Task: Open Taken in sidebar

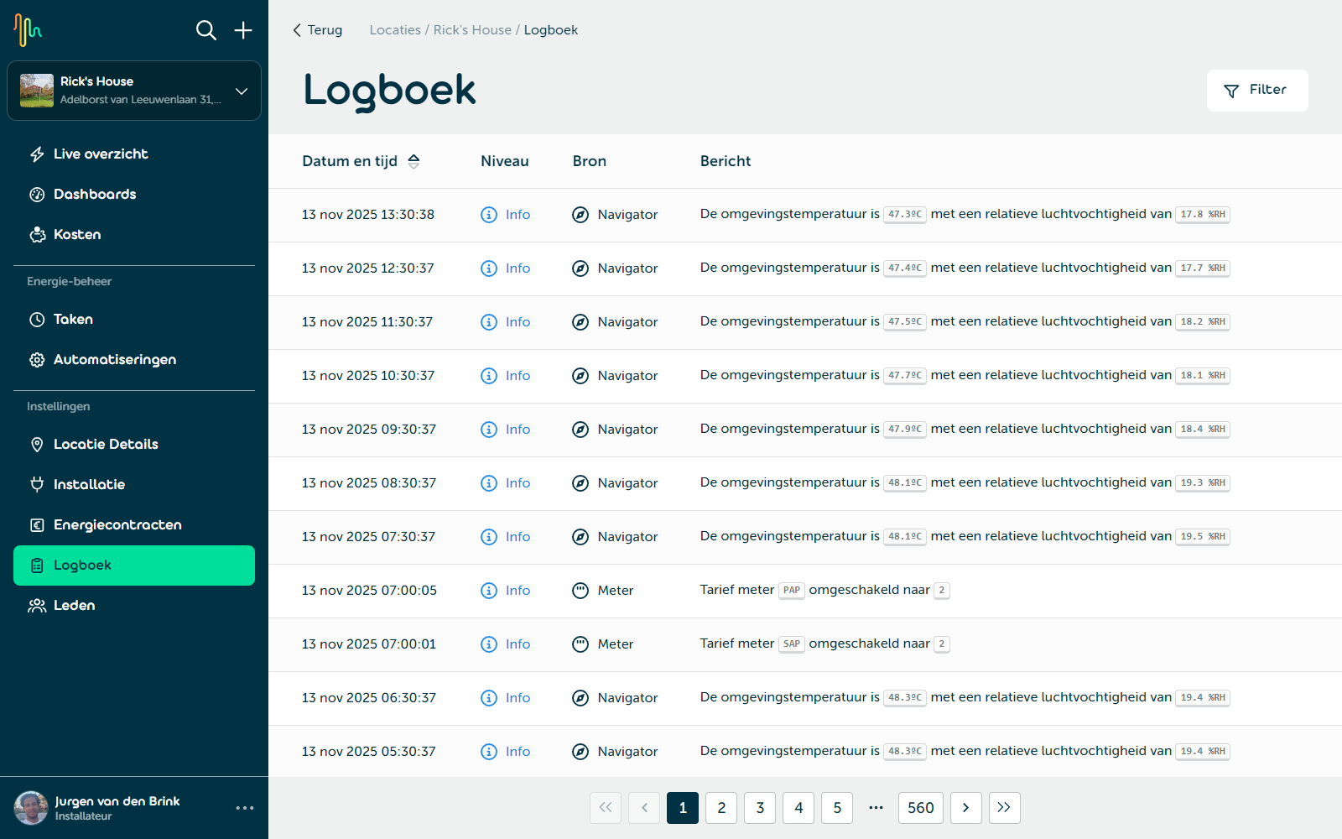Action: (x=134, y=320)
